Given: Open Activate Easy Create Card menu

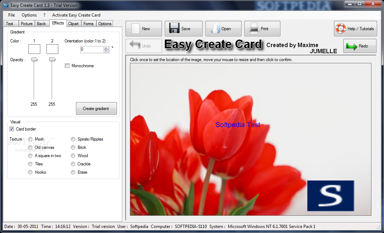Looking at the screenshot, I should coord(76,15).
